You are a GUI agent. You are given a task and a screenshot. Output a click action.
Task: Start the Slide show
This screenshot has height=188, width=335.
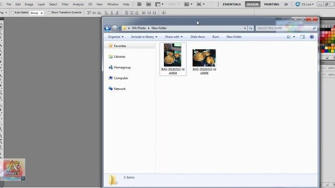[198, 37]
